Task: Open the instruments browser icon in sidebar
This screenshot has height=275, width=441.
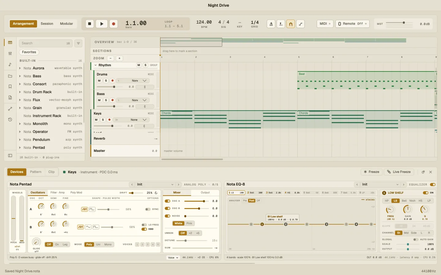Action: (10, 42)
